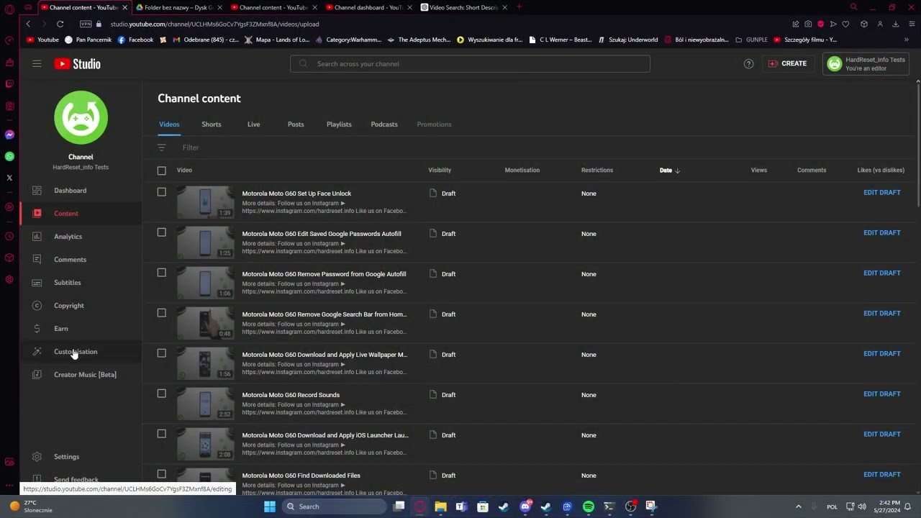This screenshot has width=921, height=518.
Task: Click the Opera Messenger sidebar icon
Action: (9, 135)
